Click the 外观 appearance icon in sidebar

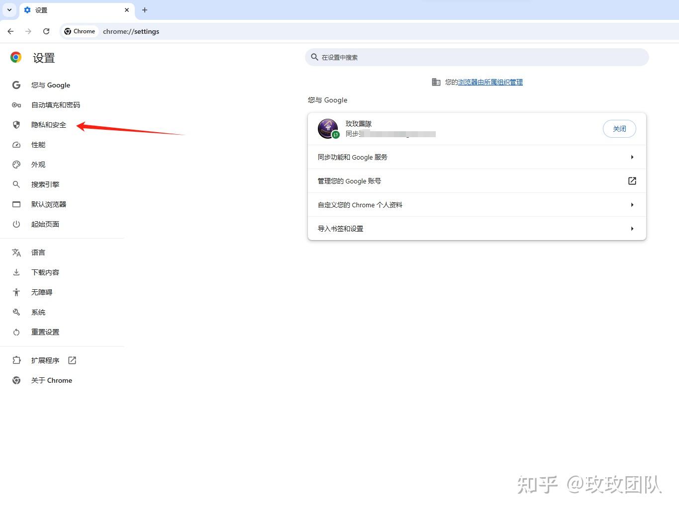tap(16, 165)
